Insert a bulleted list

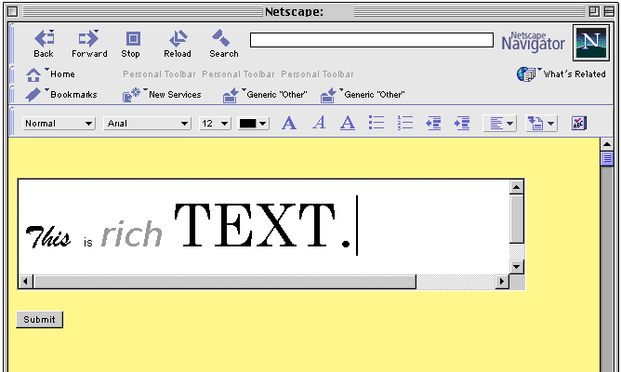click(377, 123)
